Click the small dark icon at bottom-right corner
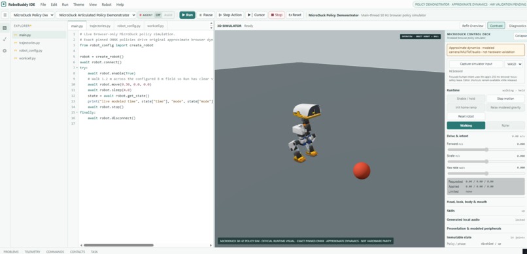This screenshot has width=527, height=254. tap(524, 251)
